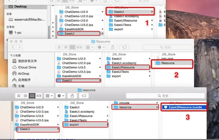Select ChatDemo-UI3.0.ipa in top window
The width and height of the screenshot is (219, 140).
(79, 25)
